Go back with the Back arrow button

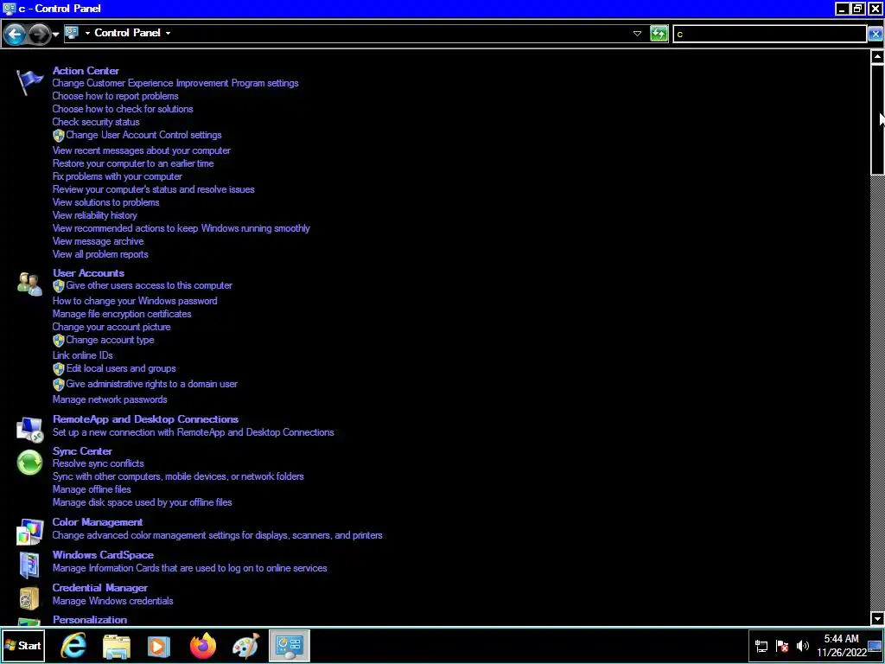(x=15, y=34)
